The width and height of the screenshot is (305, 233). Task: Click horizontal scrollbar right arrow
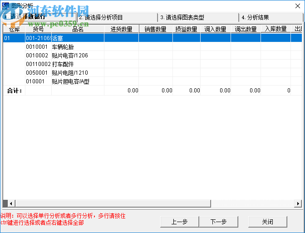tap(298, 203)
